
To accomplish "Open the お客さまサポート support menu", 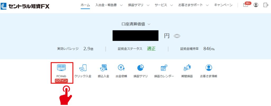I will point(193,5).
